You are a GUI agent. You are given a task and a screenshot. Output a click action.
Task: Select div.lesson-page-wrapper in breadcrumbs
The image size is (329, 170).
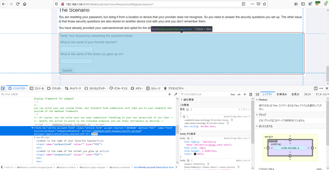click(92, 167)
